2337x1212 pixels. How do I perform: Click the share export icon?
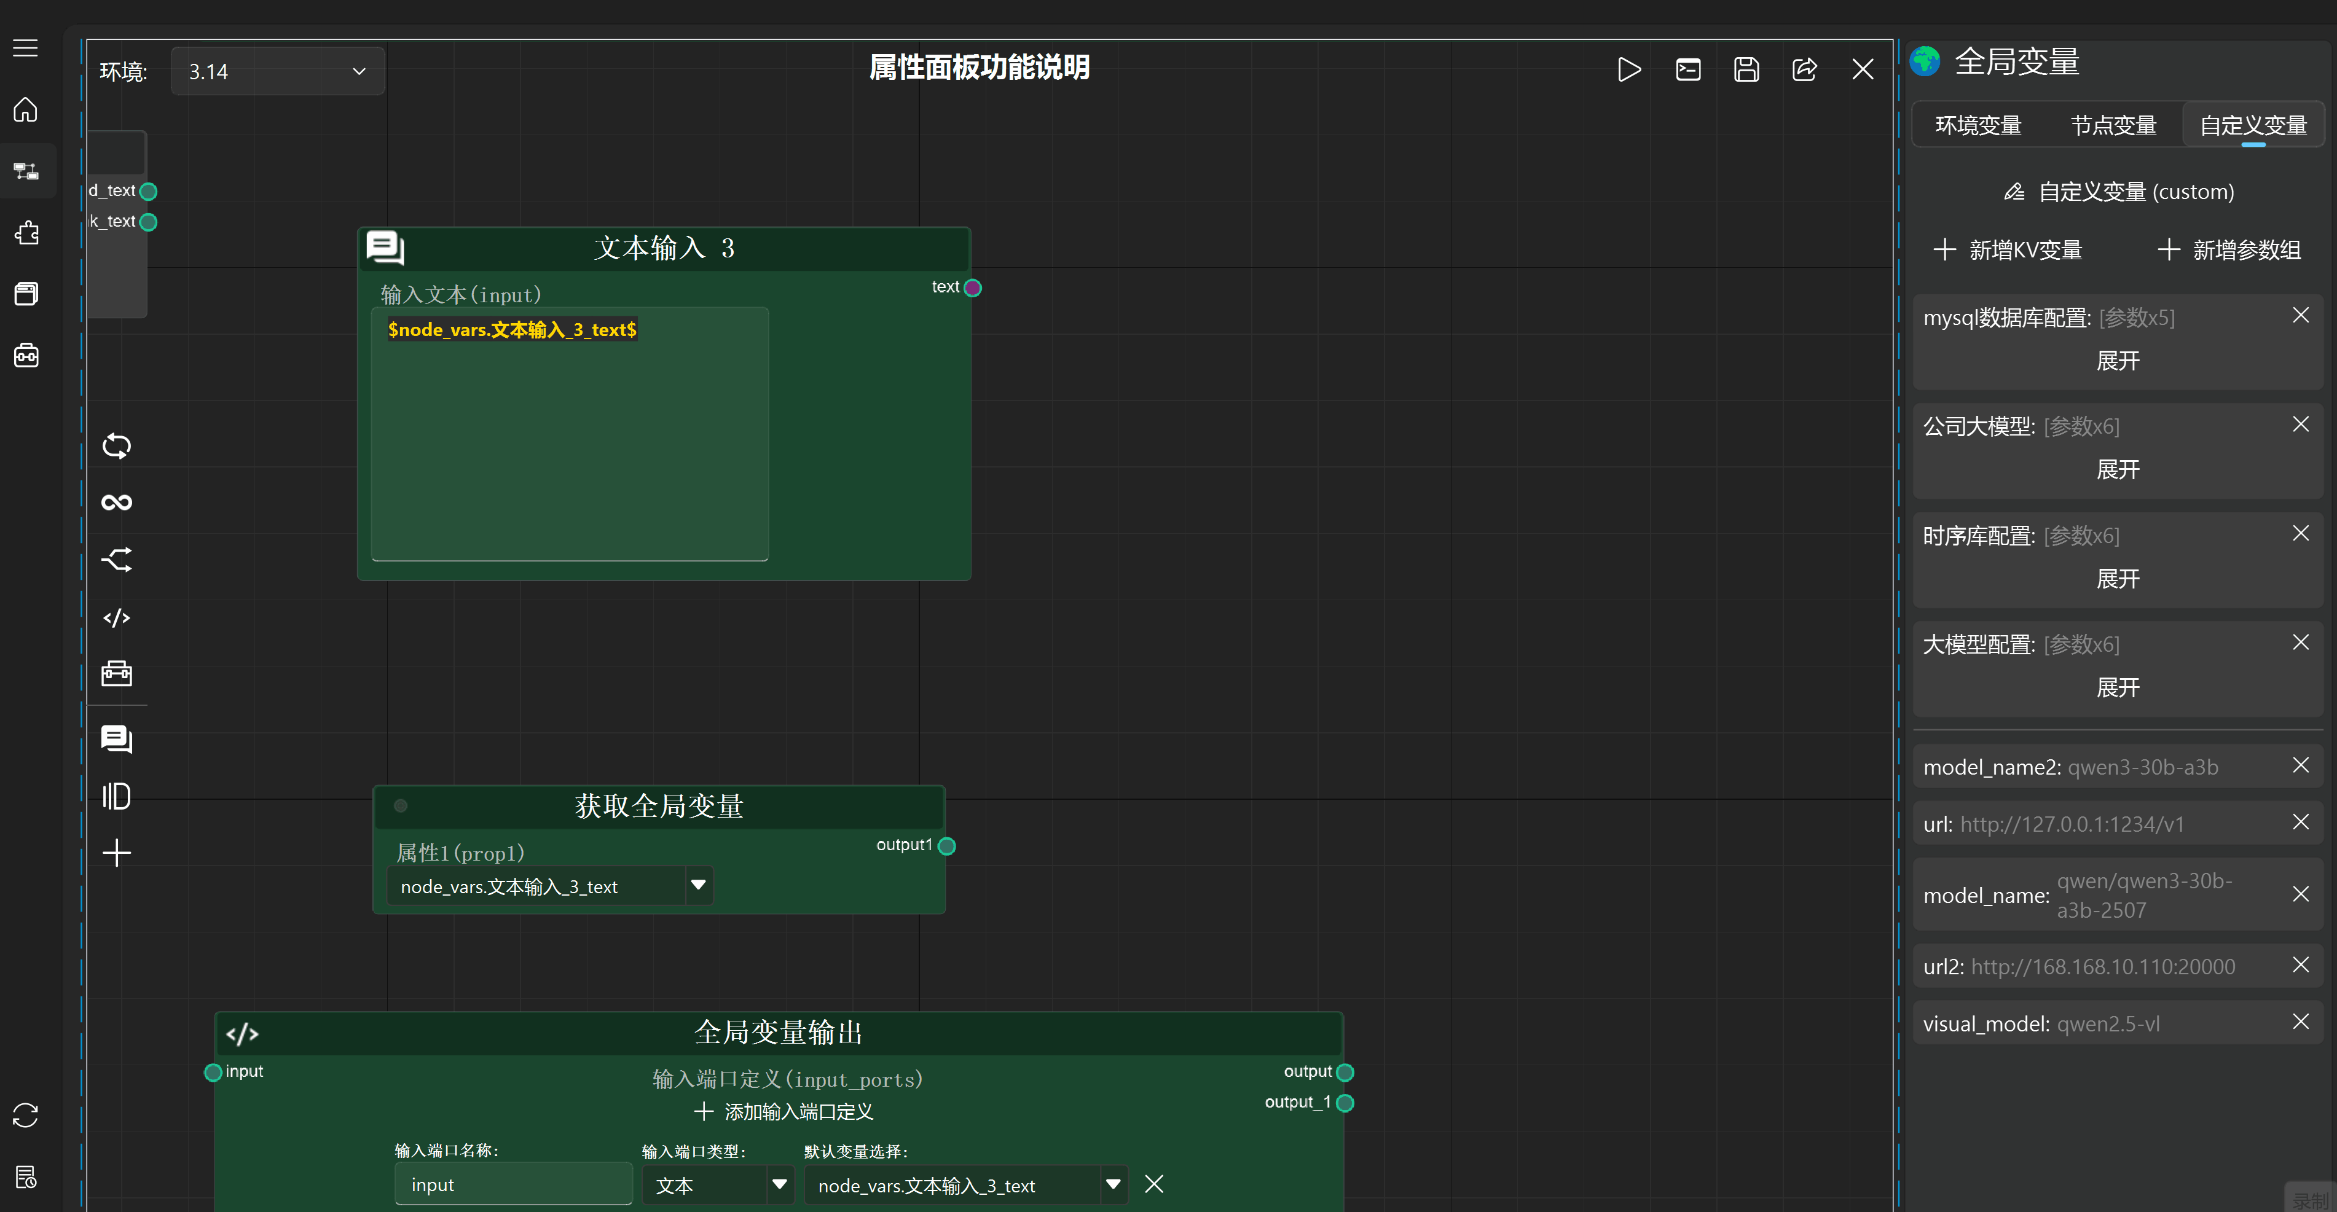(1804, 70)
